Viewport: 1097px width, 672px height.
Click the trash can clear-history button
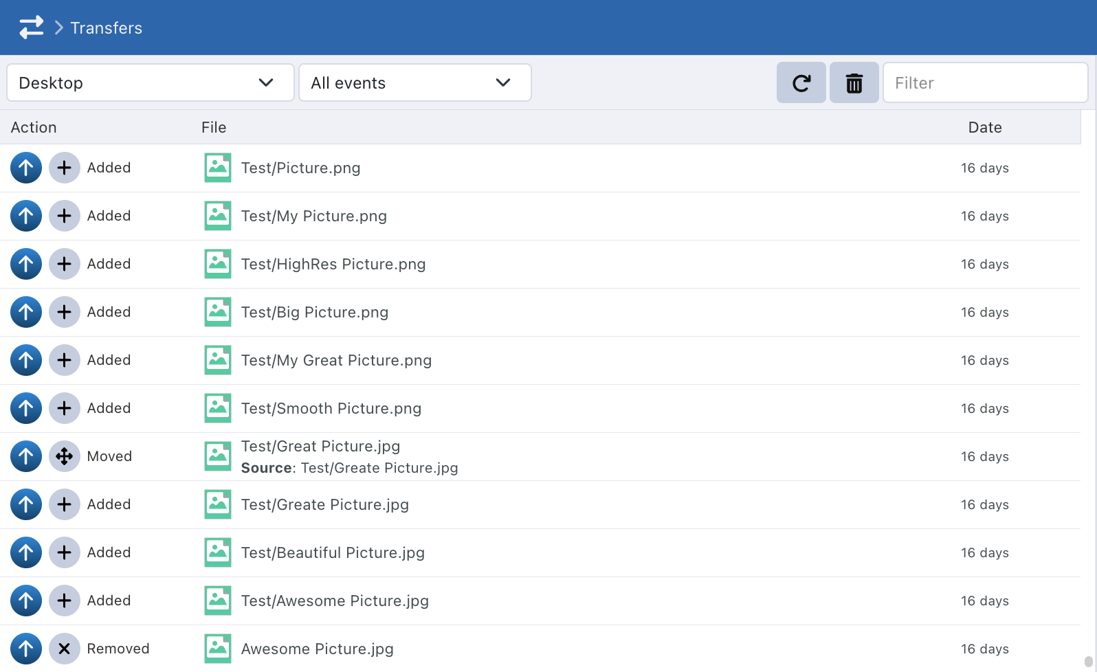(854, 83)
